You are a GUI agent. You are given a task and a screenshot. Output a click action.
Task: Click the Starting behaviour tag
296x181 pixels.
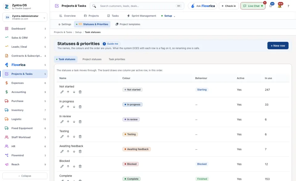[202, 90]
